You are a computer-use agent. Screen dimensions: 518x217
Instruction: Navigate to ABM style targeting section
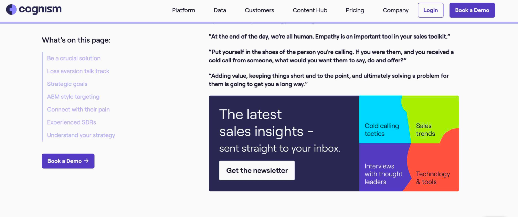click(73, 97)
